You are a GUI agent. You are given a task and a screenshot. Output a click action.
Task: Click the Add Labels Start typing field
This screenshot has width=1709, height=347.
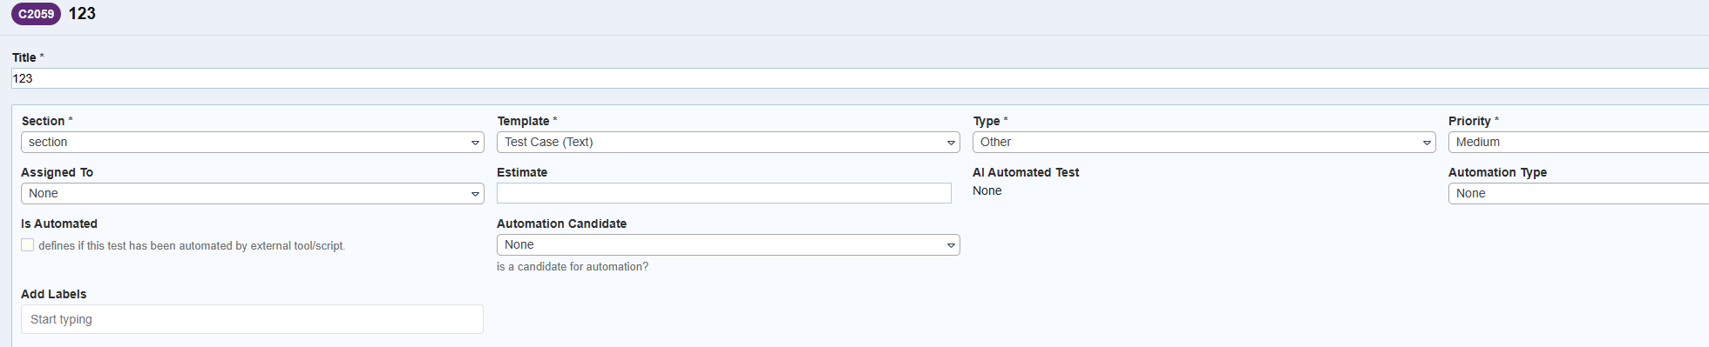click(x=253, y=319)
